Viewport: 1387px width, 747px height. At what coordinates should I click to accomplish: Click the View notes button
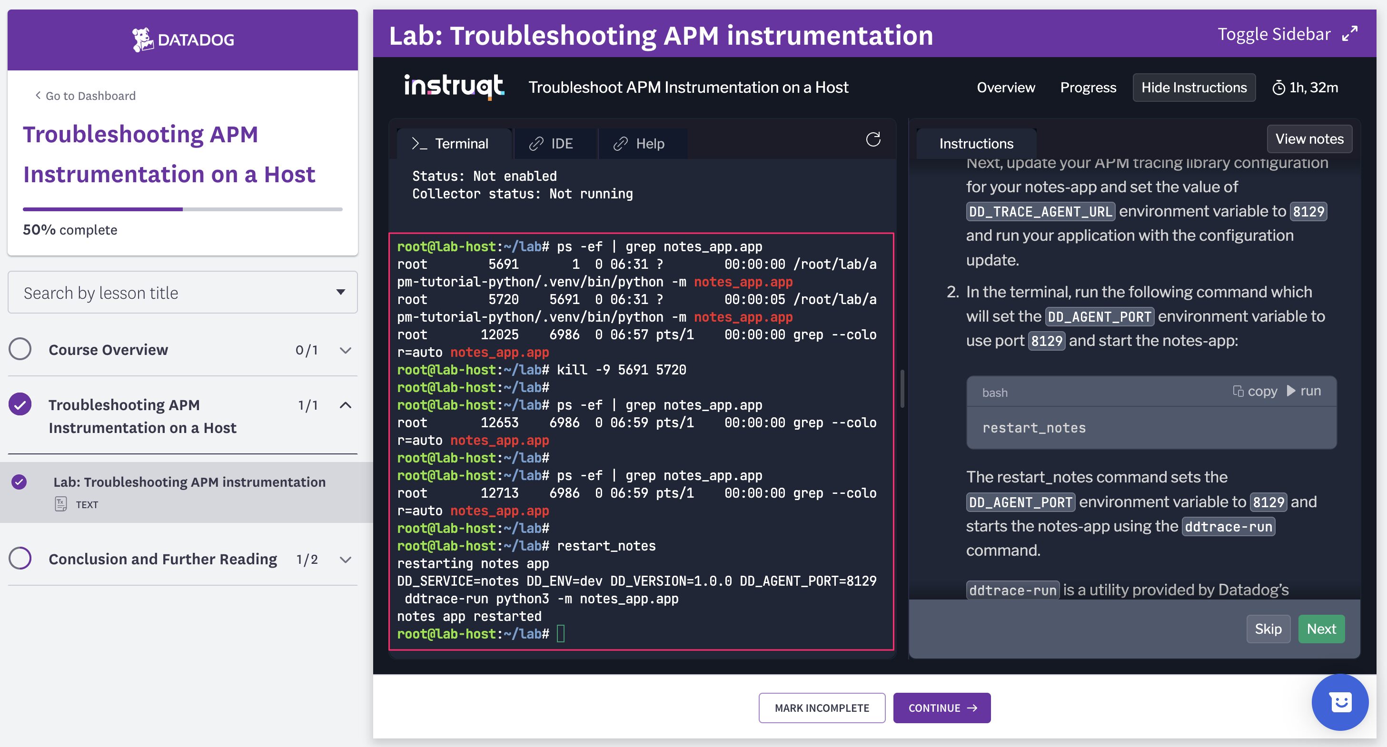pyautogui.click(x=1309, y=139)
